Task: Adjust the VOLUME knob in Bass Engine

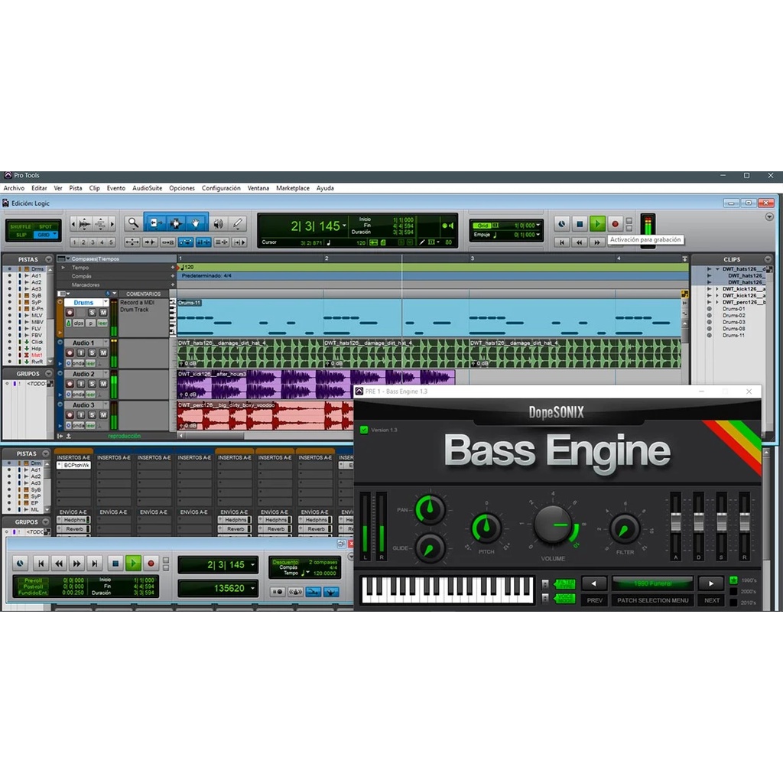Action: coord(553,525)
